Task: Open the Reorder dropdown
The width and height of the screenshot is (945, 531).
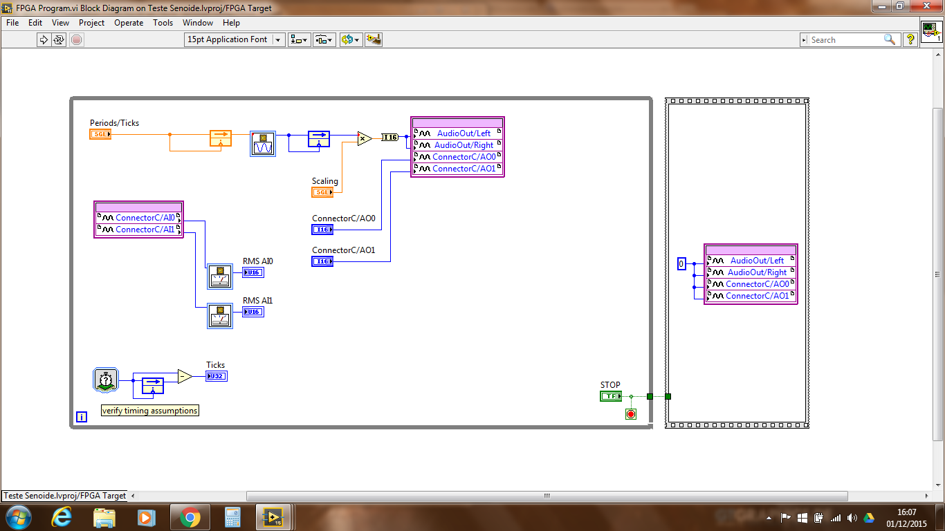Action: [x=351, y=39]
